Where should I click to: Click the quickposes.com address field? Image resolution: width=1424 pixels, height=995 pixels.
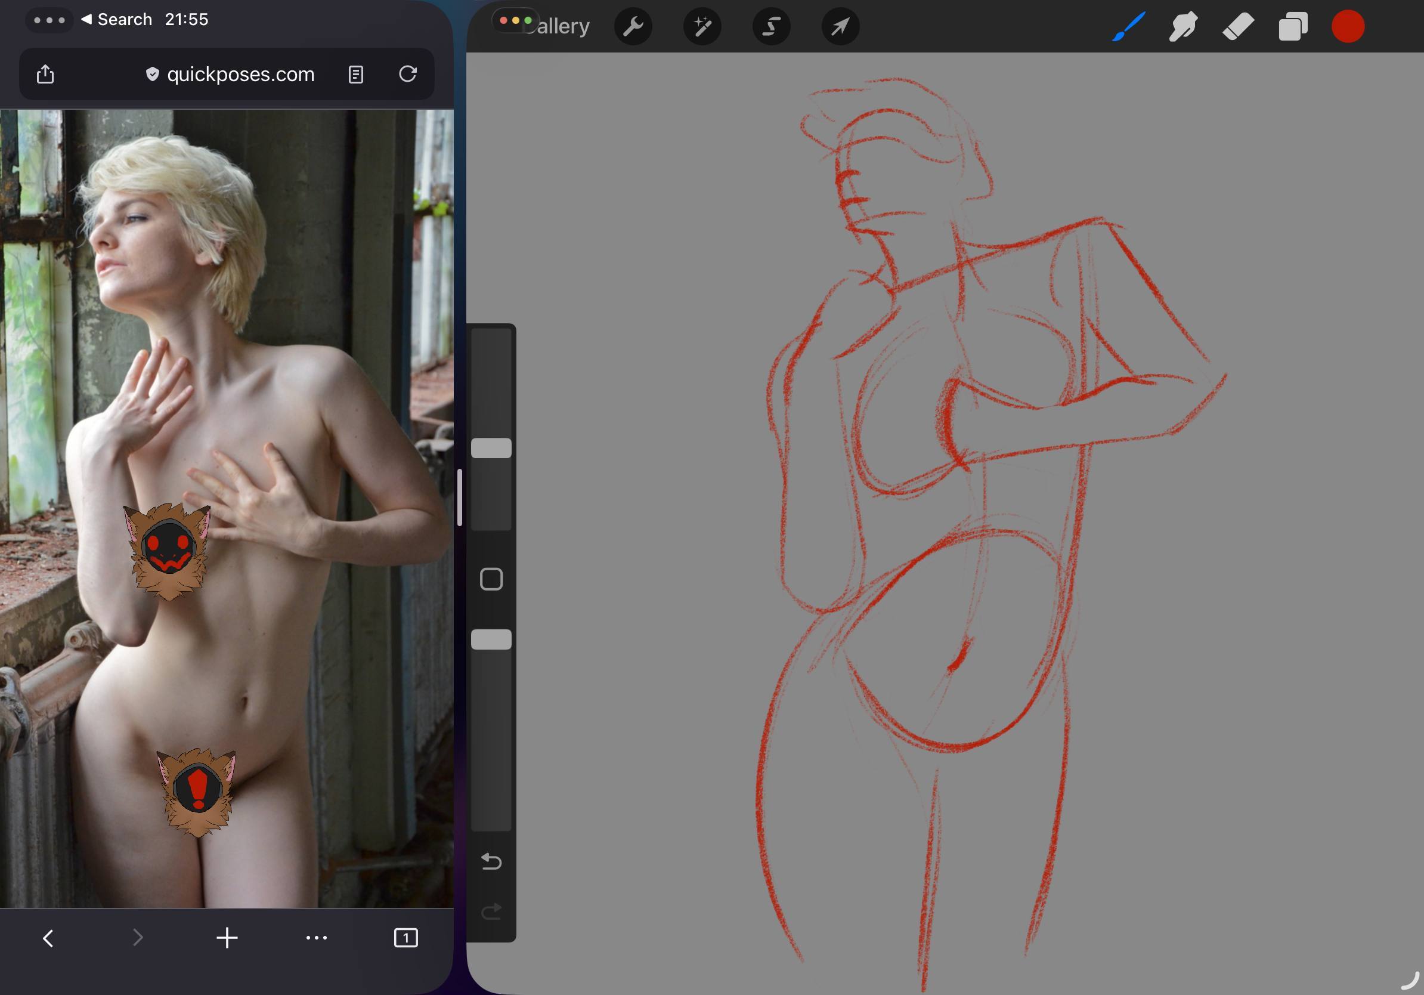[x=241, y=75]
